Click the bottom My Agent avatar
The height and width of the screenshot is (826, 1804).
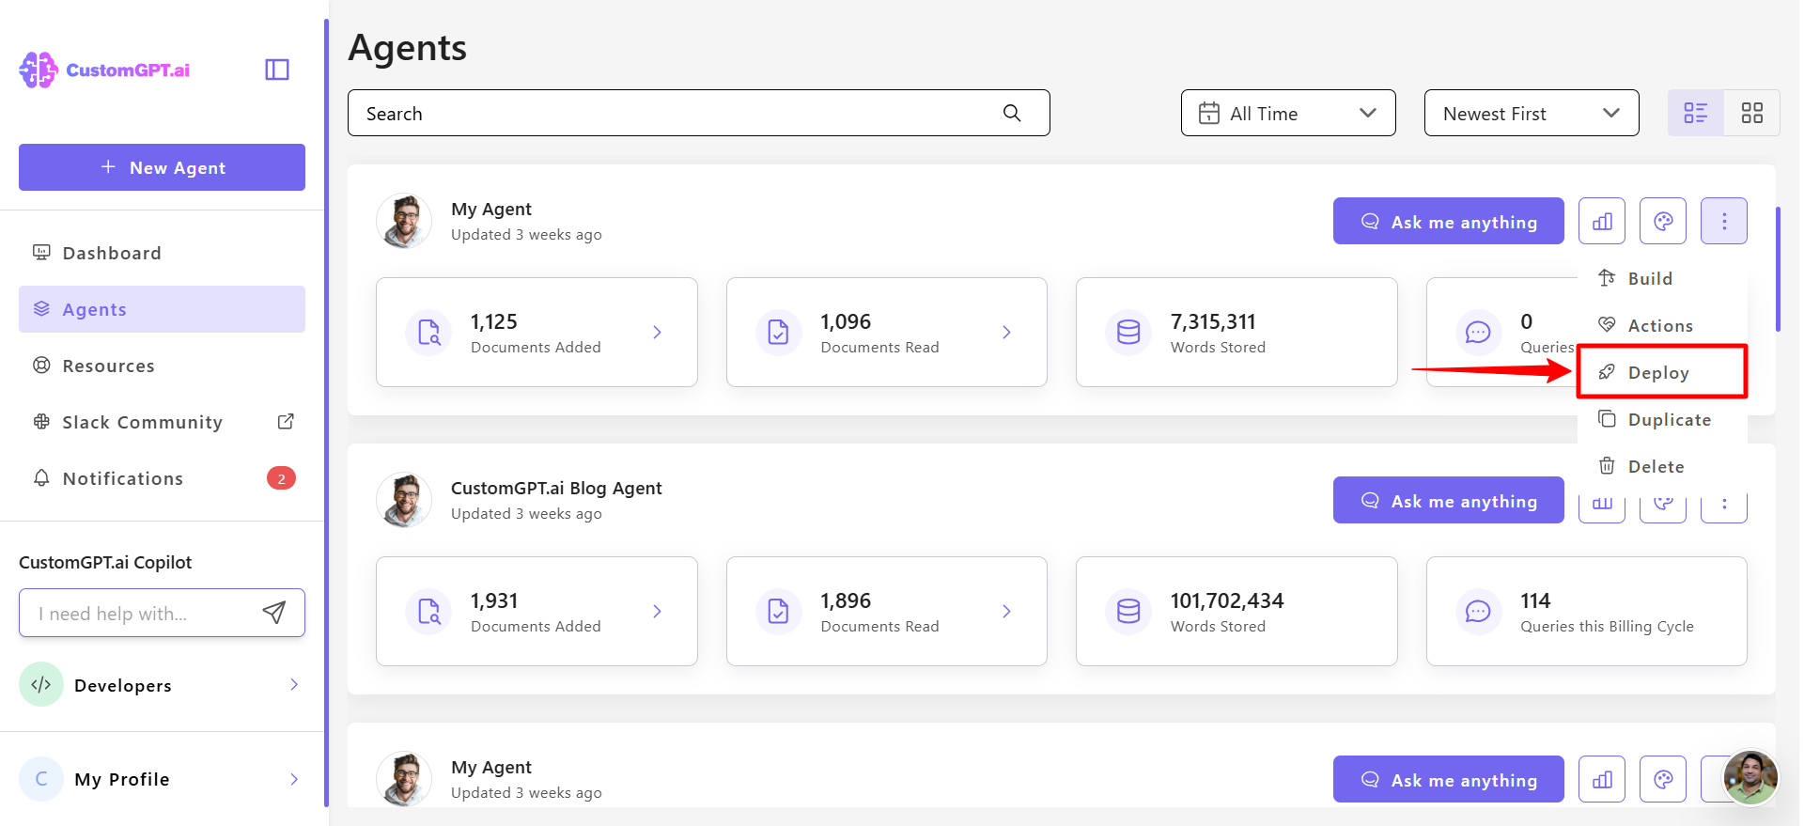click(x=404, y=779)
